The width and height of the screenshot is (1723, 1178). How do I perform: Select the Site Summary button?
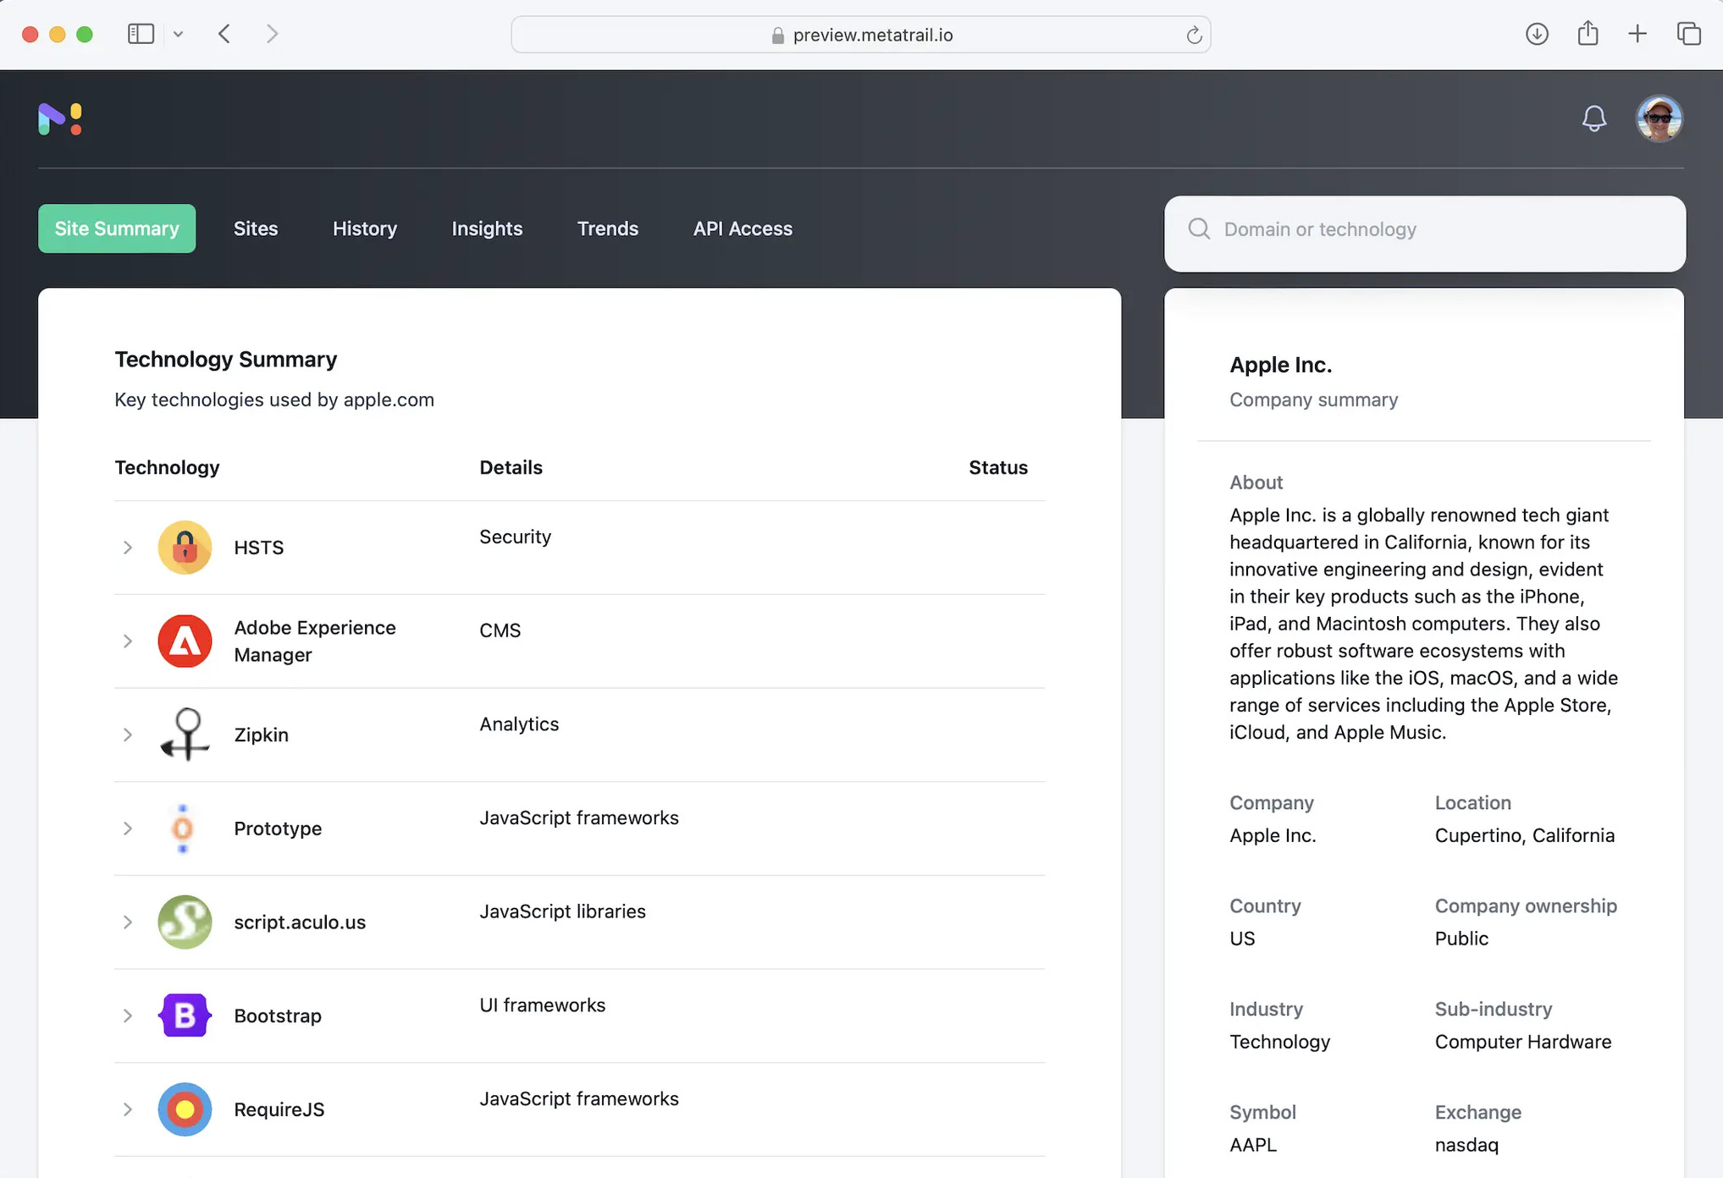[117, 228]
